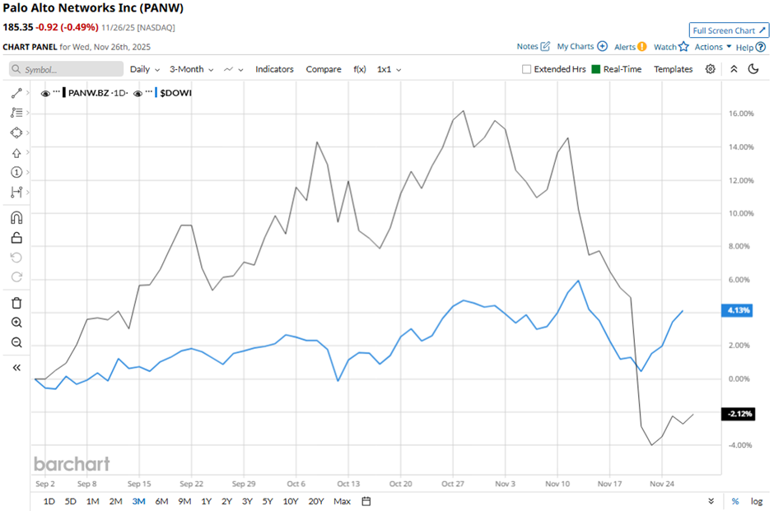Viewport: 774px width, 511px height.
Task: Add to Watch star icon
Action: 683,46
